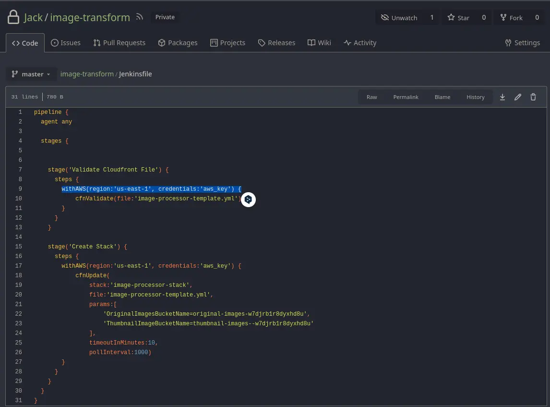Delete the file using the trash icon
This screenshot has height=407, width=550.
[x=533, y=97]
